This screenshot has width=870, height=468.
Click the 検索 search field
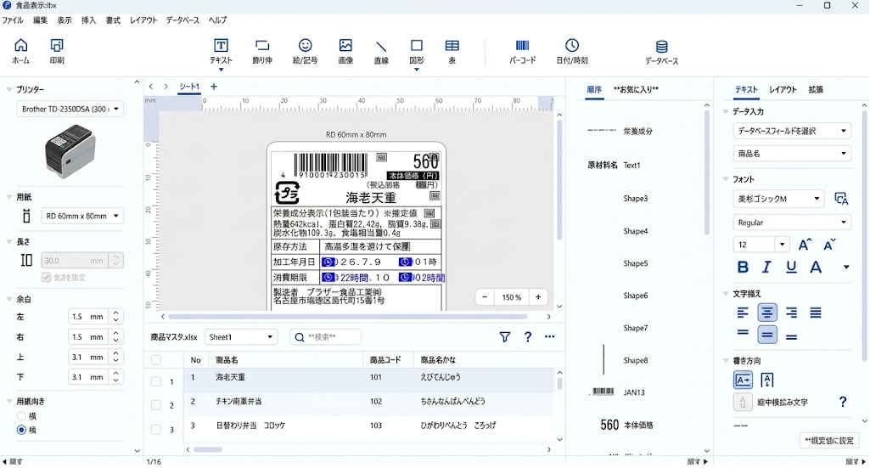(x=326, y=337)
